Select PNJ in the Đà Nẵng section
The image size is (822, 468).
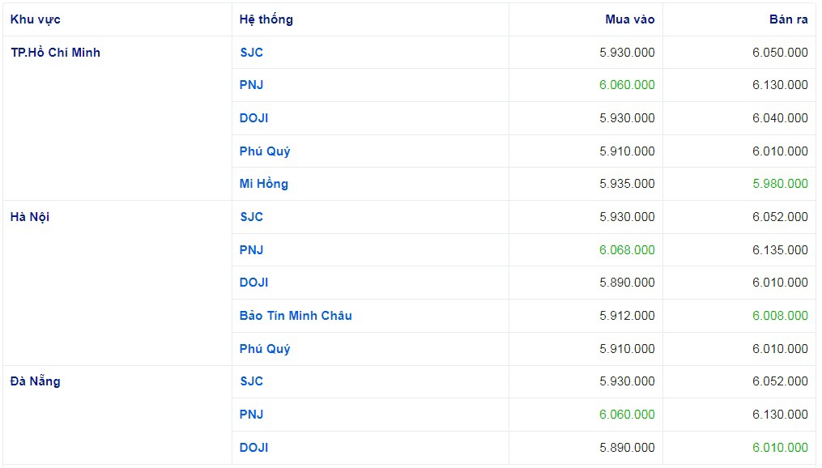[x=251, y=415]
